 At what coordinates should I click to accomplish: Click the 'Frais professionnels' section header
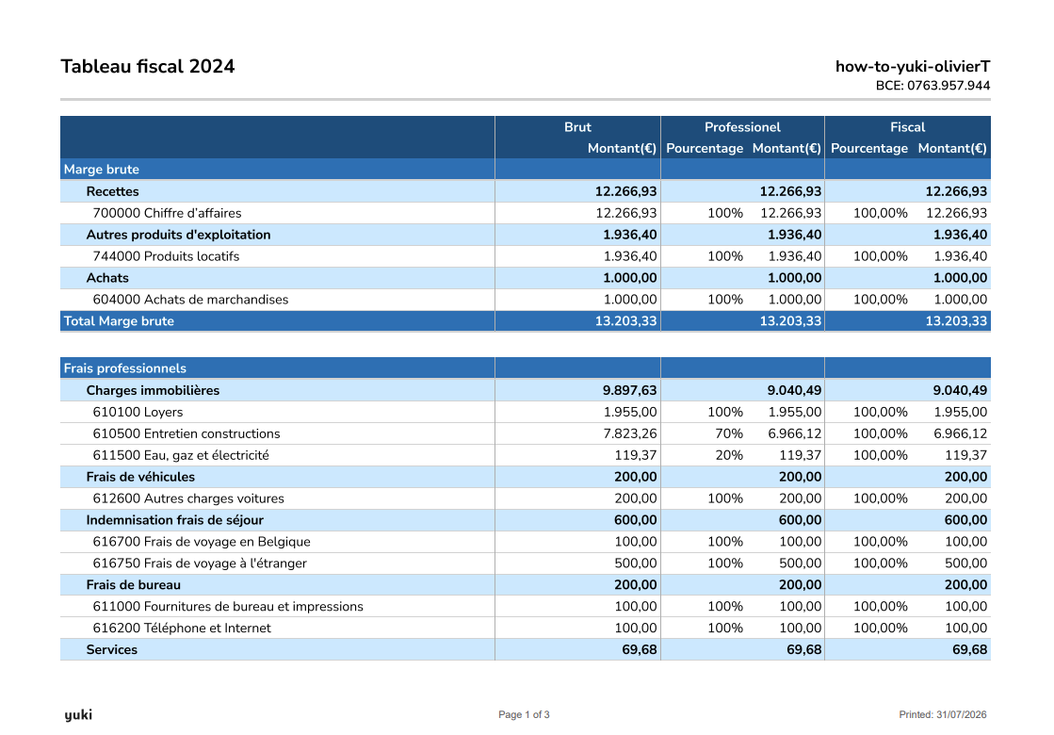pyautogui.click(x=125, y=368)
